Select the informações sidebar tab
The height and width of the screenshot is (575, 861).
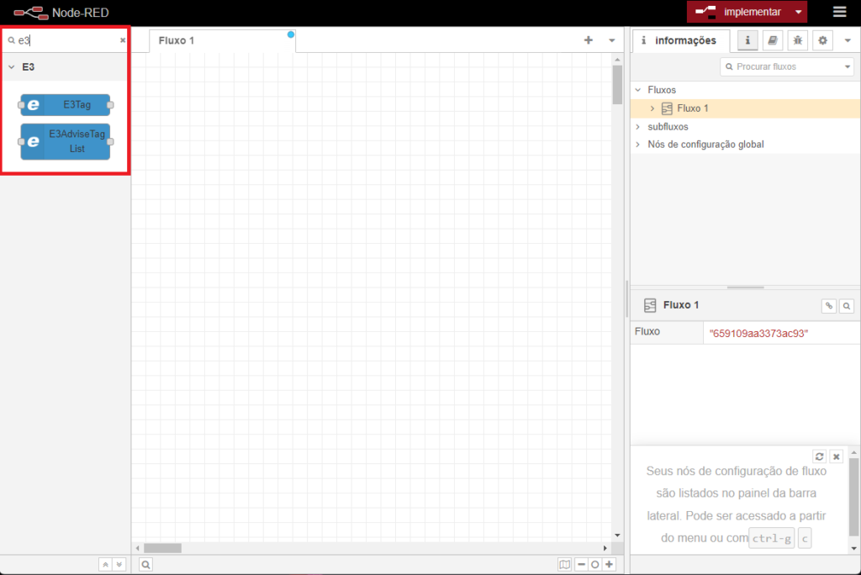tap(681, 40)
